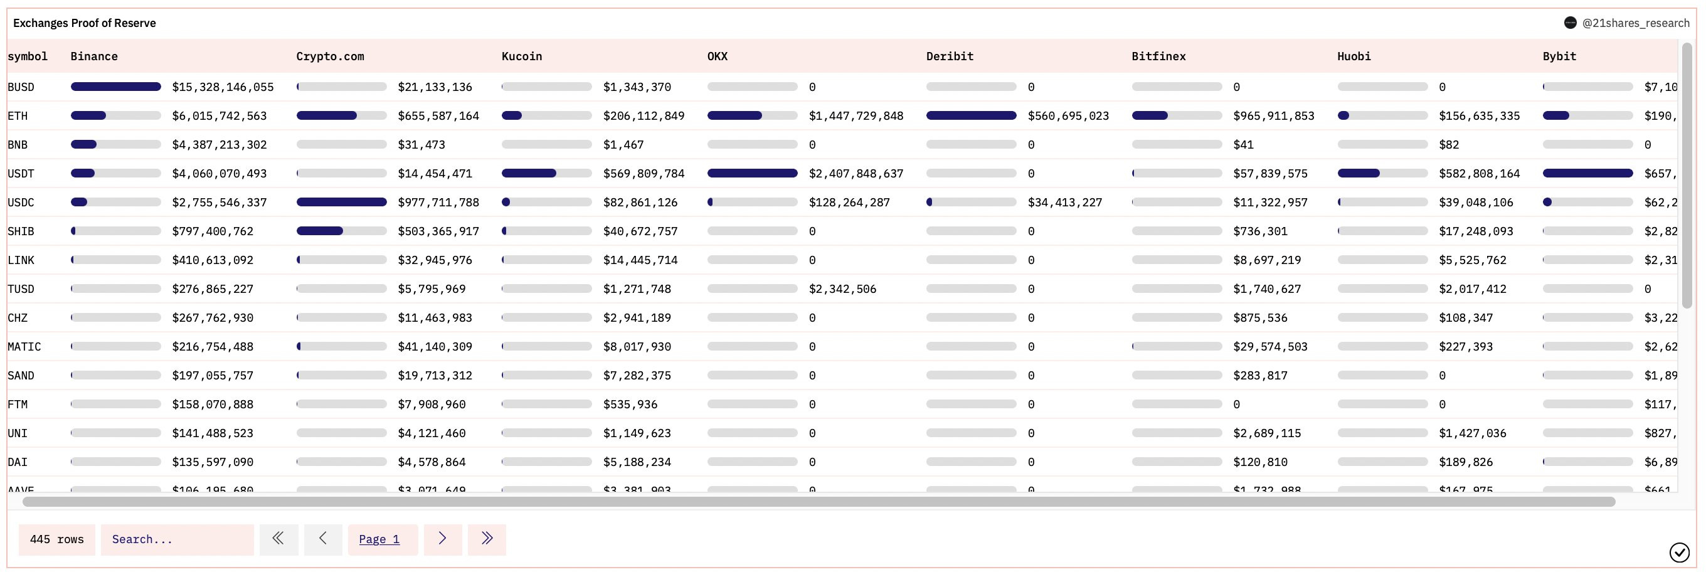1706x577 pixels.
Task: Select the DAI symbol cell
Action: pyautogui.click(x=18, y=462)
